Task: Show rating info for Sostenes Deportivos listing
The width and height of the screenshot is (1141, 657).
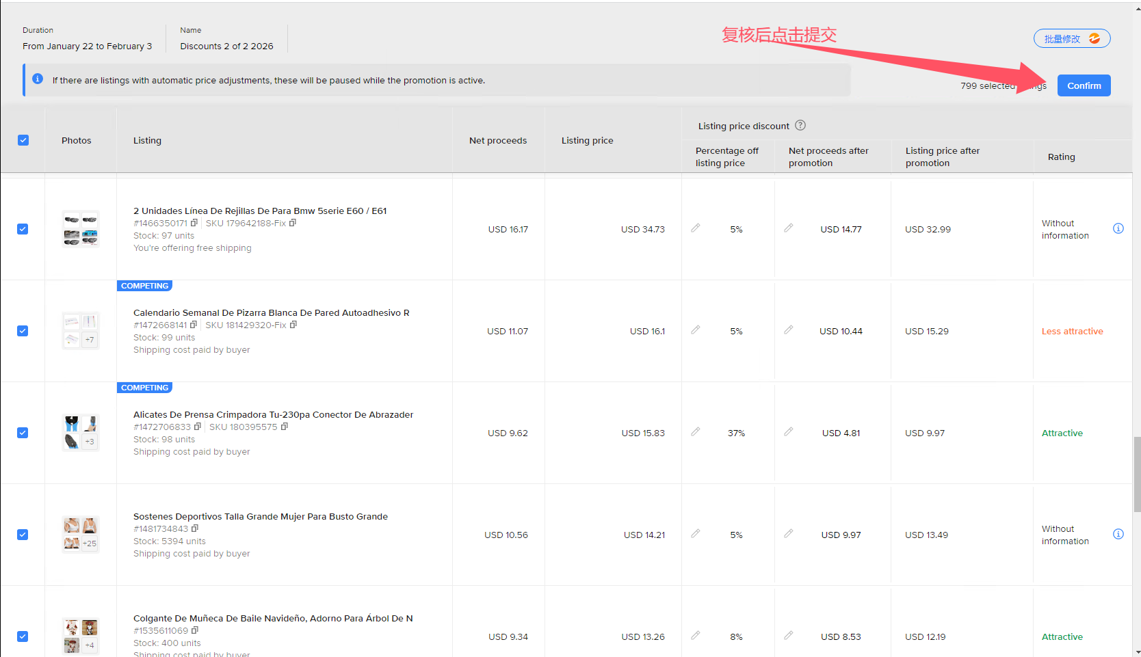Action: click(1118, 534)
